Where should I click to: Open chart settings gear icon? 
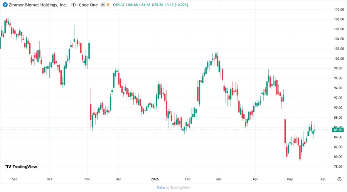[x=339, y=179]
